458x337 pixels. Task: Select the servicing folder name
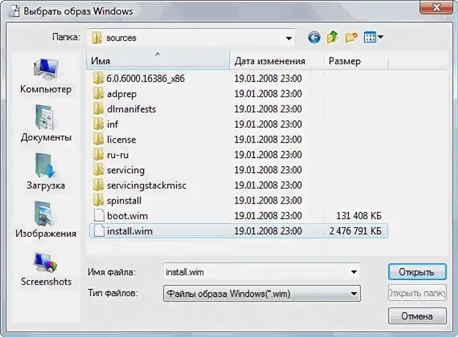click(x=126, y=170)
